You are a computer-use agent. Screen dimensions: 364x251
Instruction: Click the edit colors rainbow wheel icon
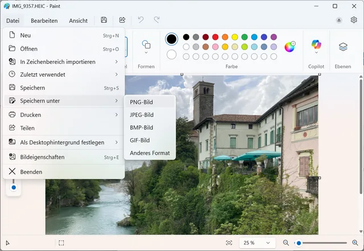tap(289, 47)
